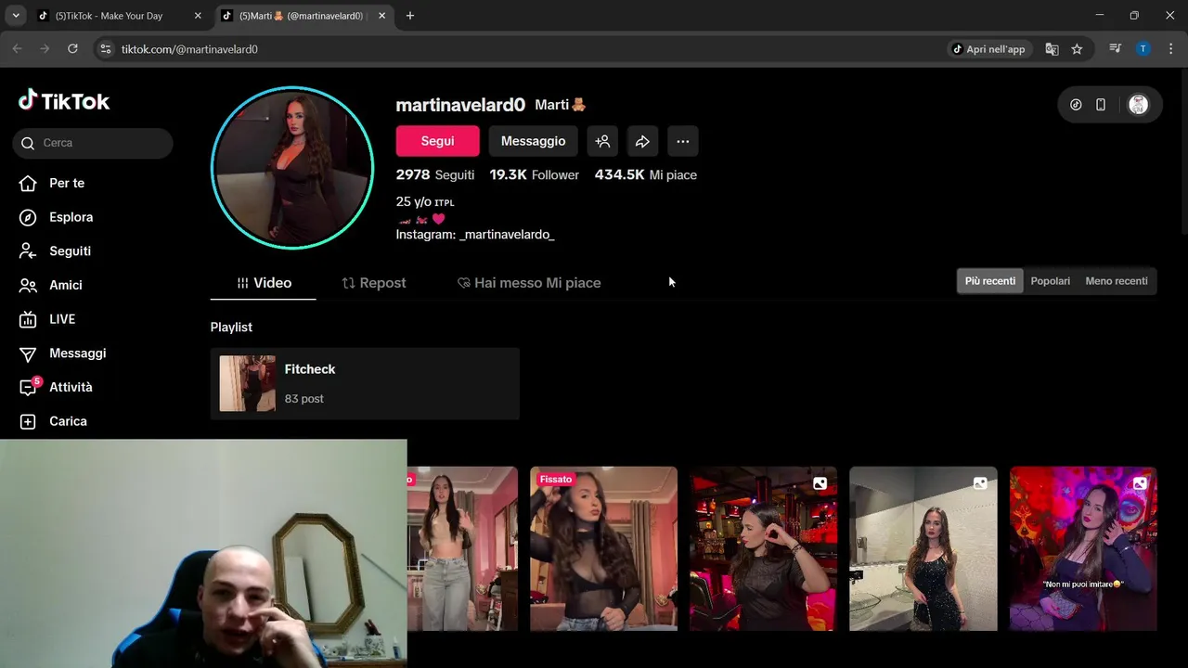The height and width of the screenshot is (668, 1188).
Task: Open the Chrome three-dot menu
Action: (1169, 49)
